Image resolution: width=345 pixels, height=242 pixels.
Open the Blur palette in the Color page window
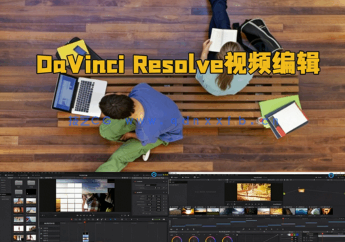(x=266, y=229)
